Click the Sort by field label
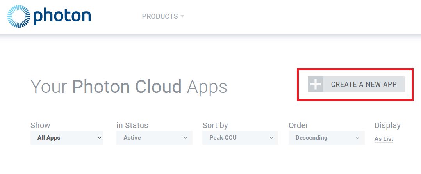The image size is (421, 174). 215,125
